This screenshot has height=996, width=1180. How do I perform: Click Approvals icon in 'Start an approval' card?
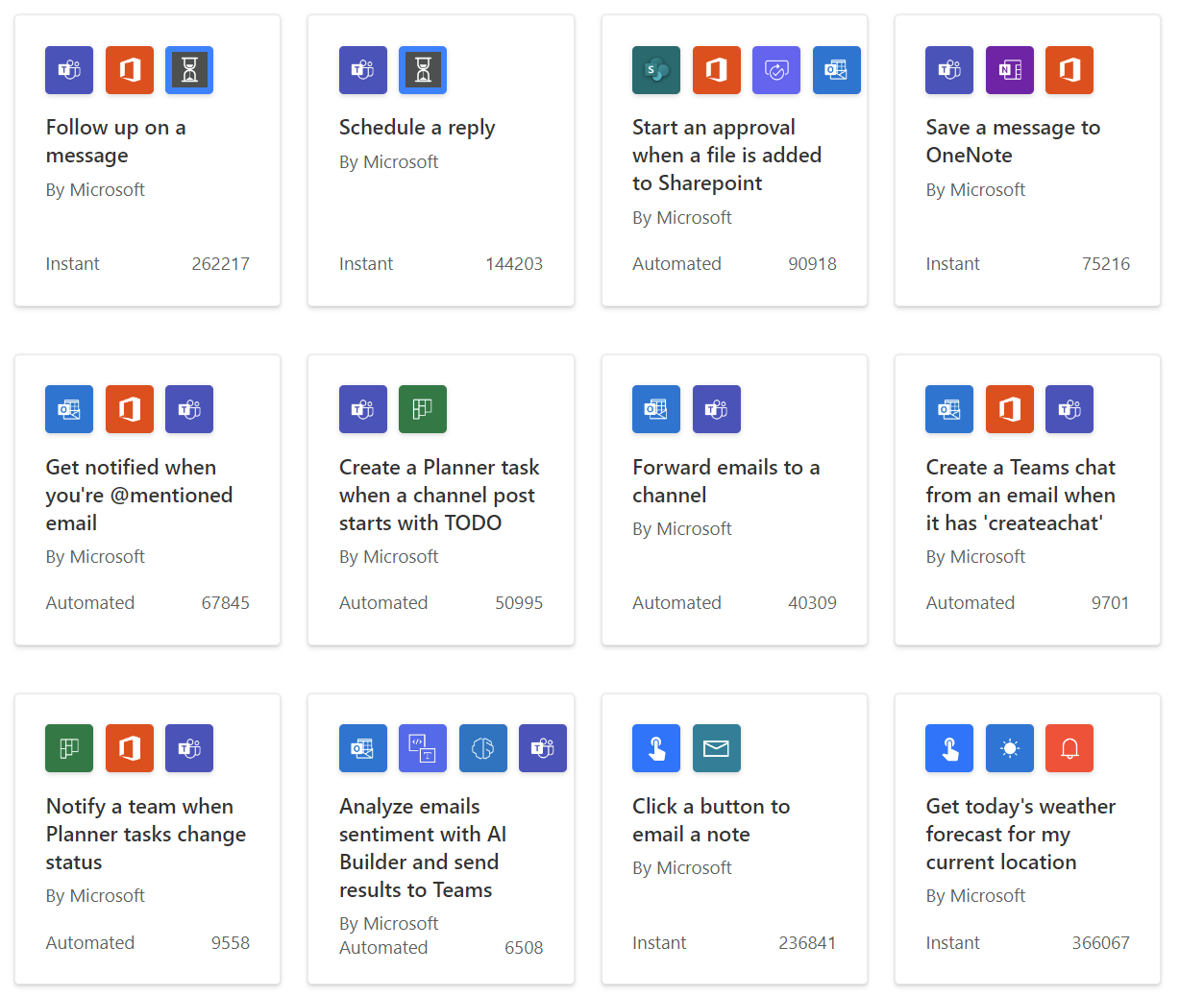click(776, 70)
